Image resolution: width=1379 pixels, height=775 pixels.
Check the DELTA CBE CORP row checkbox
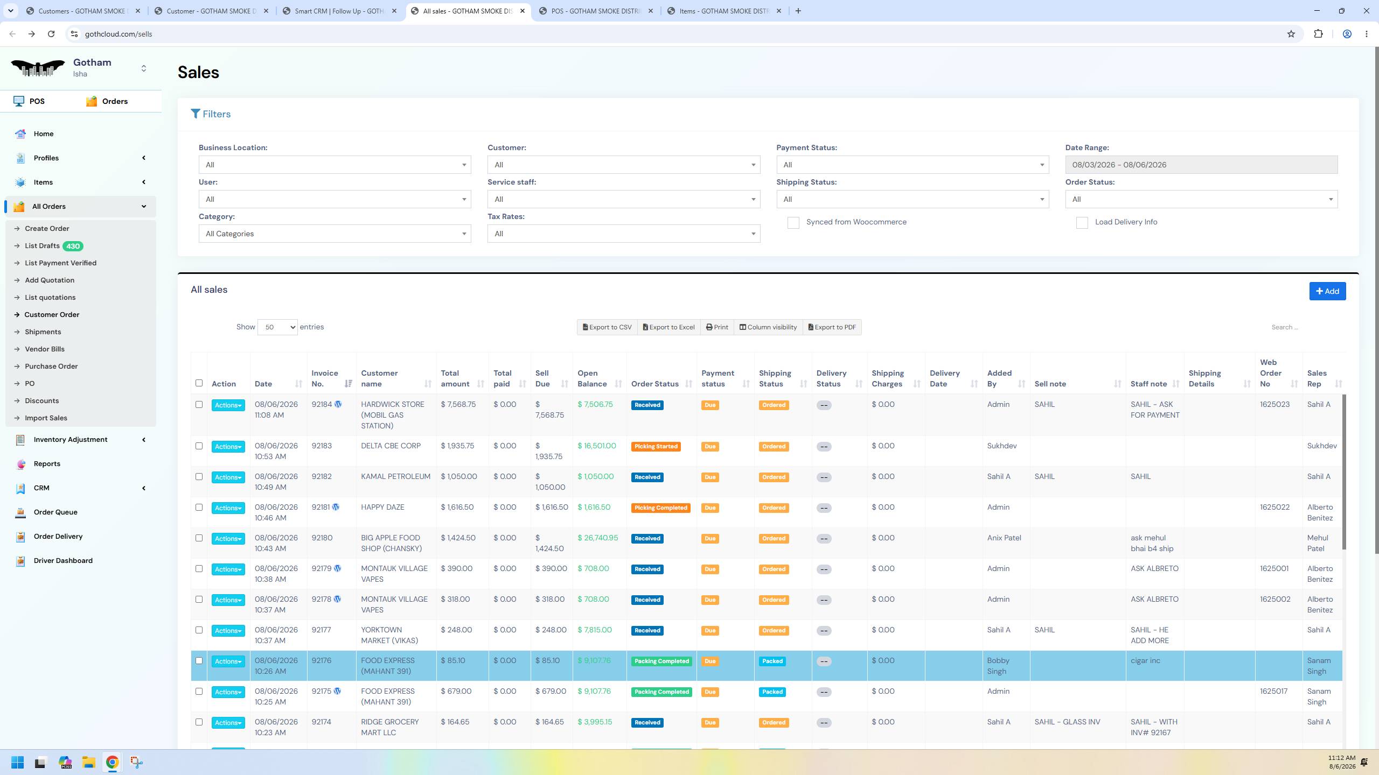pos(199,446)
